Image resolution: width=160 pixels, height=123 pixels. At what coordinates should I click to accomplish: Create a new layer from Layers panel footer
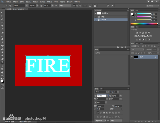pyautogui.click(x=152, y=122)
